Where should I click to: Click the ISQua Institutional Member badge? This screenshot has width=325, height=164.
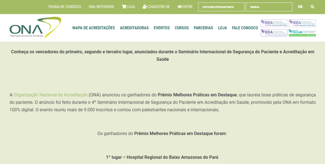(302, 32)
